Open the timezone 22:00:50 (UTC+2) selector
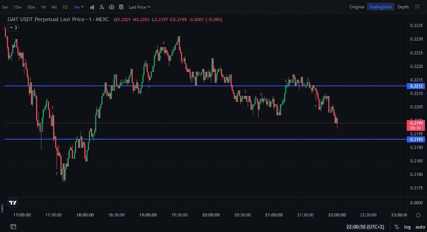This screenshot has height=232, width=427. point(365,227)
